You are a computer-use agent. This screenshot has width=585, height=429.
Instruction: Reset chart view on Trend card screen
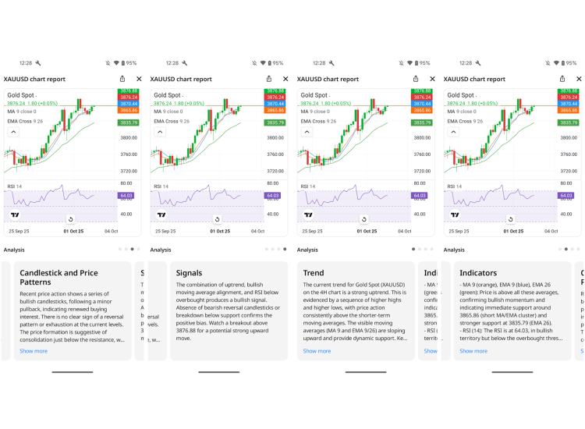[x=363, y=220]
